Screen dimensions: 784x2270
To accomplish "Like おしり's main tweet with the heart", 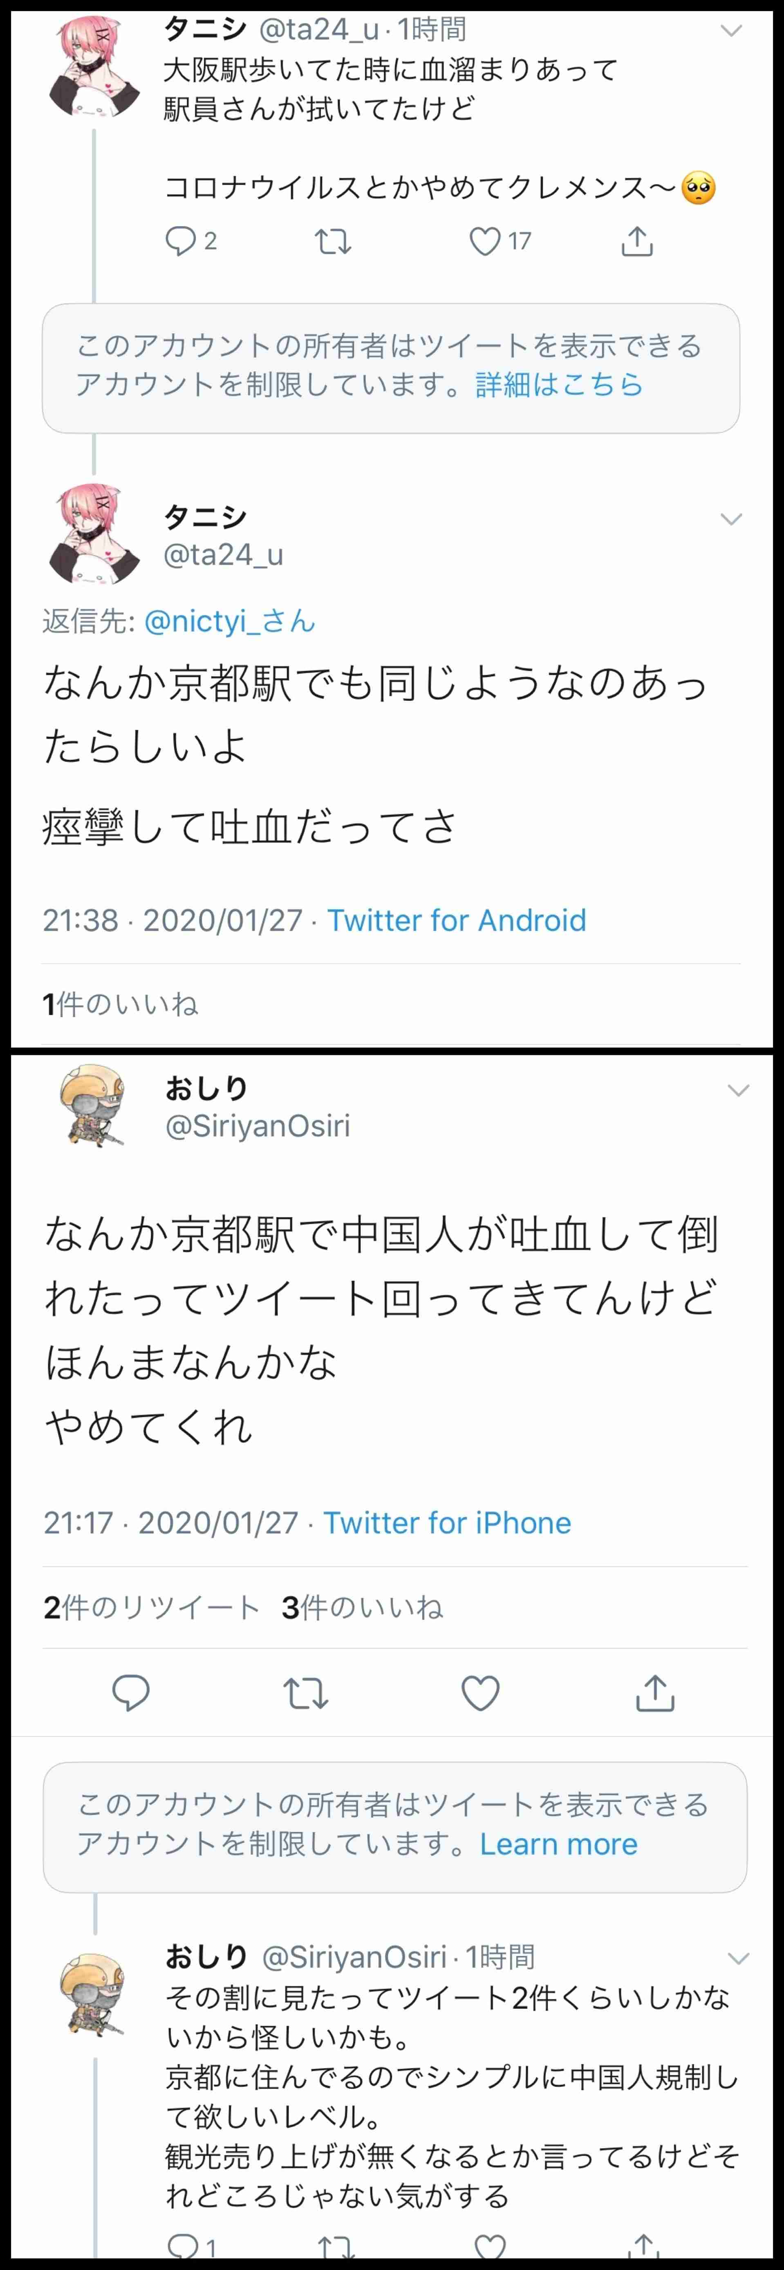I will click(x=480, y=1693).
